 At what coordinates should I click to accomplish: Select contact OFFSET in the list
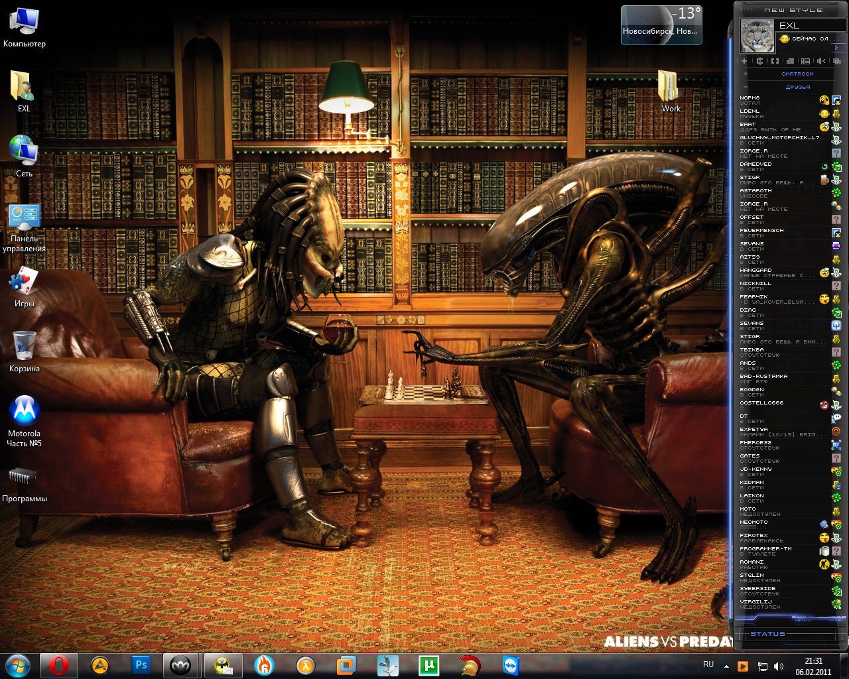tap(791, 219)
